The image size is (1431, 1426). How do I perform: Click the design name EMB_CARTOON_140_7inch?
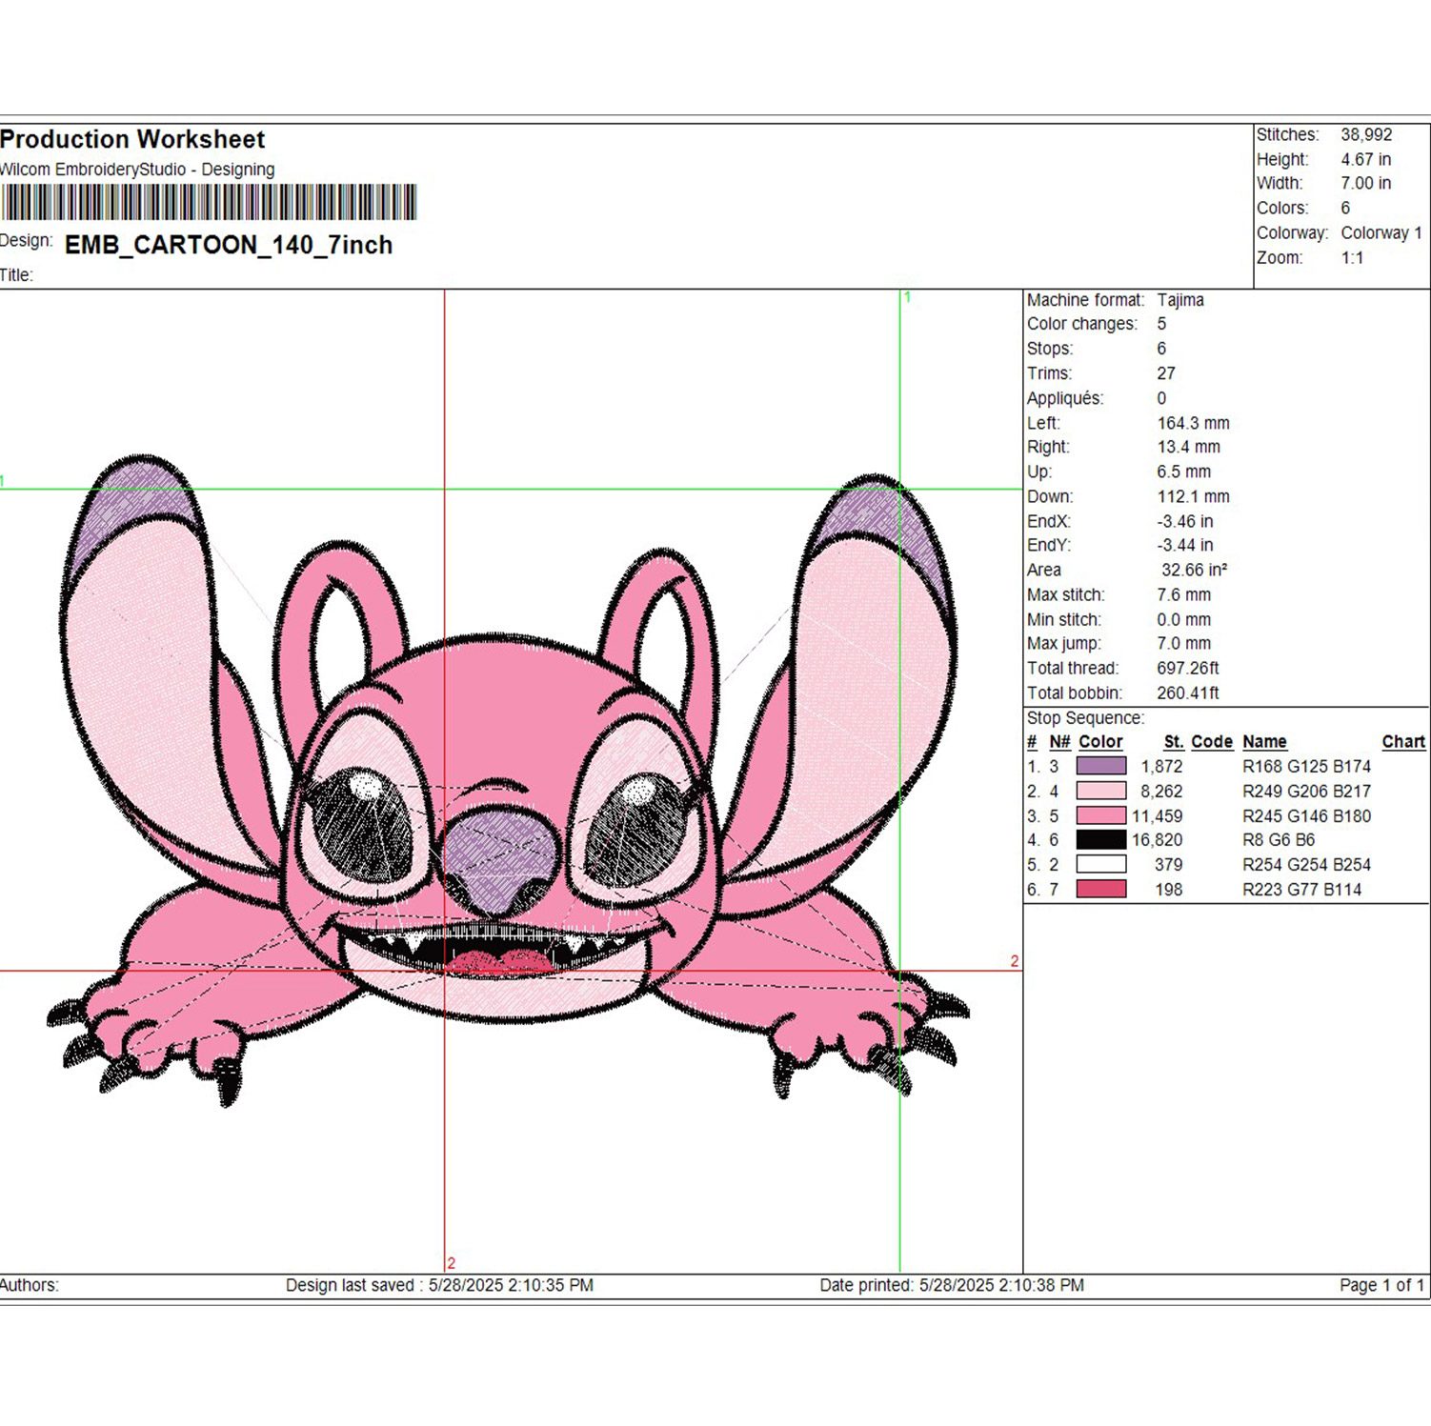pos(229,245)
